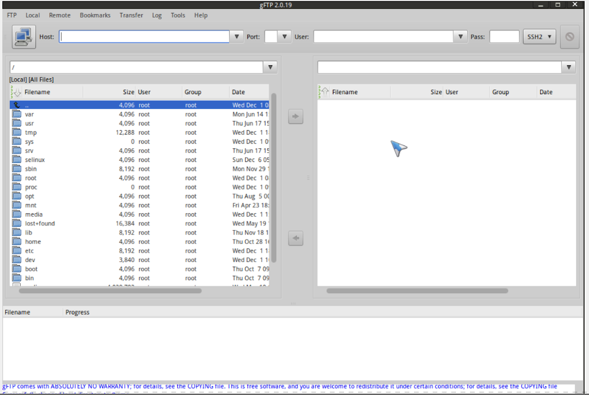Click the local directory path field
Viewport: 589px width, 395px height.
pos(137,67)
